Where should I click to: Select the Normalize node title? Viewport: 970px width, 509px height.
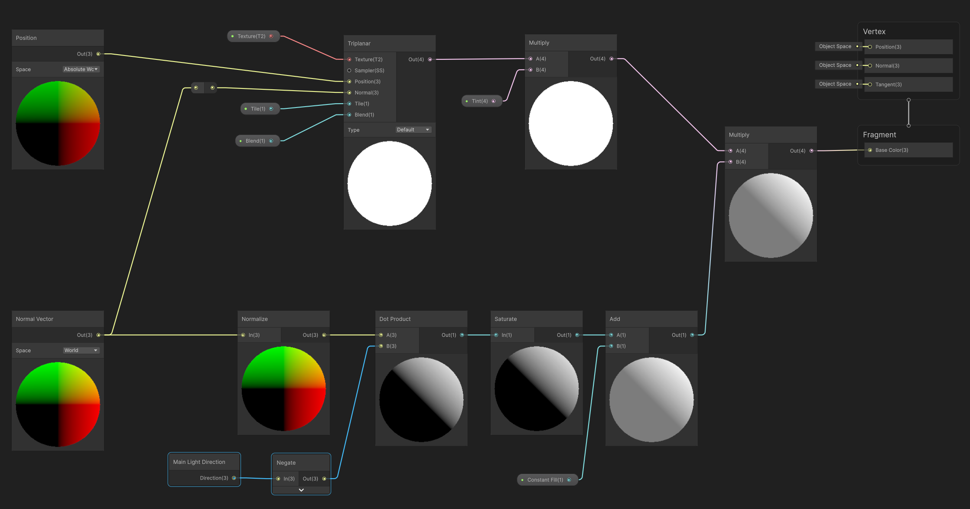(254, 319)
